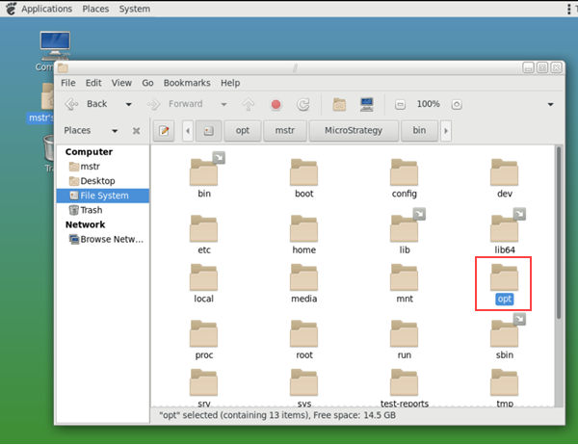
Task: Open the etc folder icon
Action: tap(204, 231)
